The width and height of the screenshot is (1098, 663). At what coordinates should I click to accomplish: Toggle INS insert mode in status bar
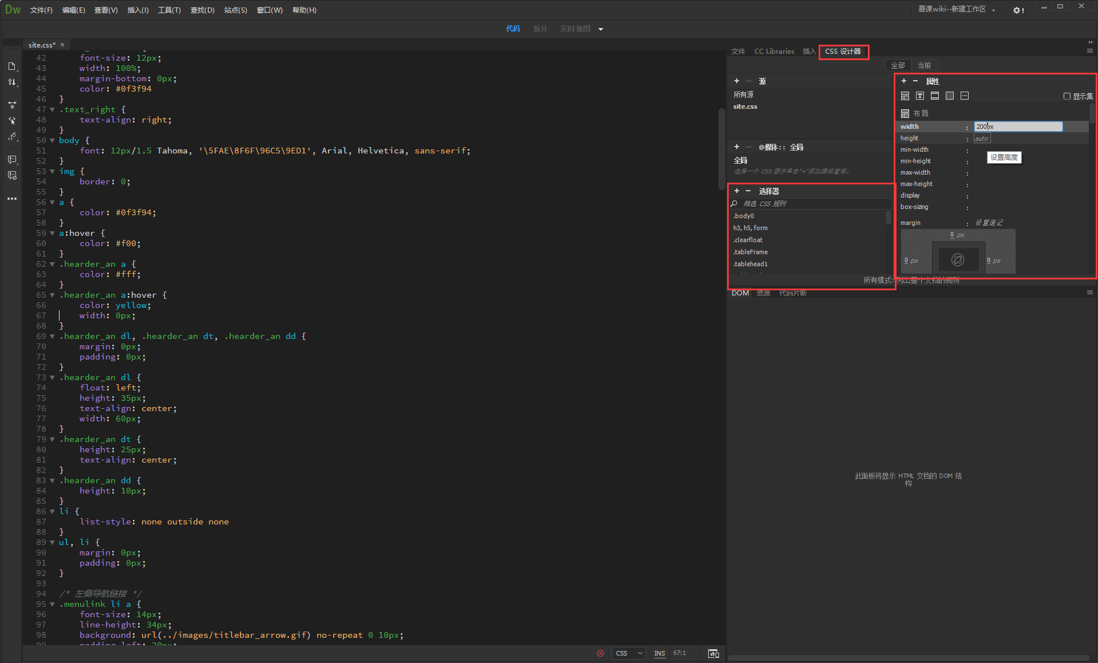[x=659, y=653]
